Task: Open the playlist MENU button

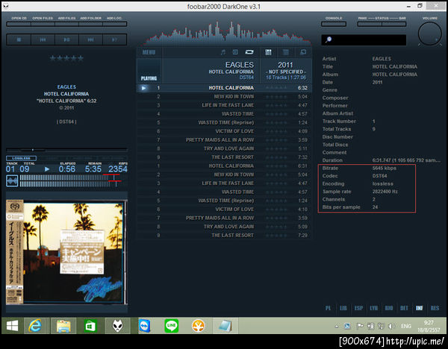Action: [x=149, y=52]
